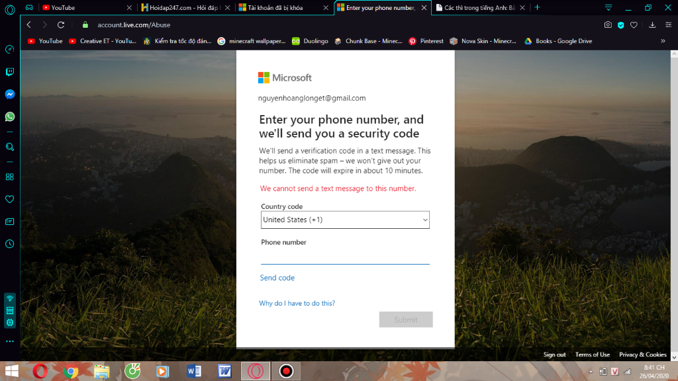Viewport: 678px width, 381px height.
Task: Open bookmarks heart icon in sidebar
Action: coord(9,199)
